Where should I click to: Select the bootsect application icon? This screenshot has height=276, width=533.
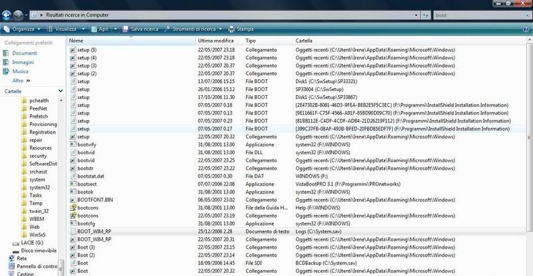(x=73, y=184)
